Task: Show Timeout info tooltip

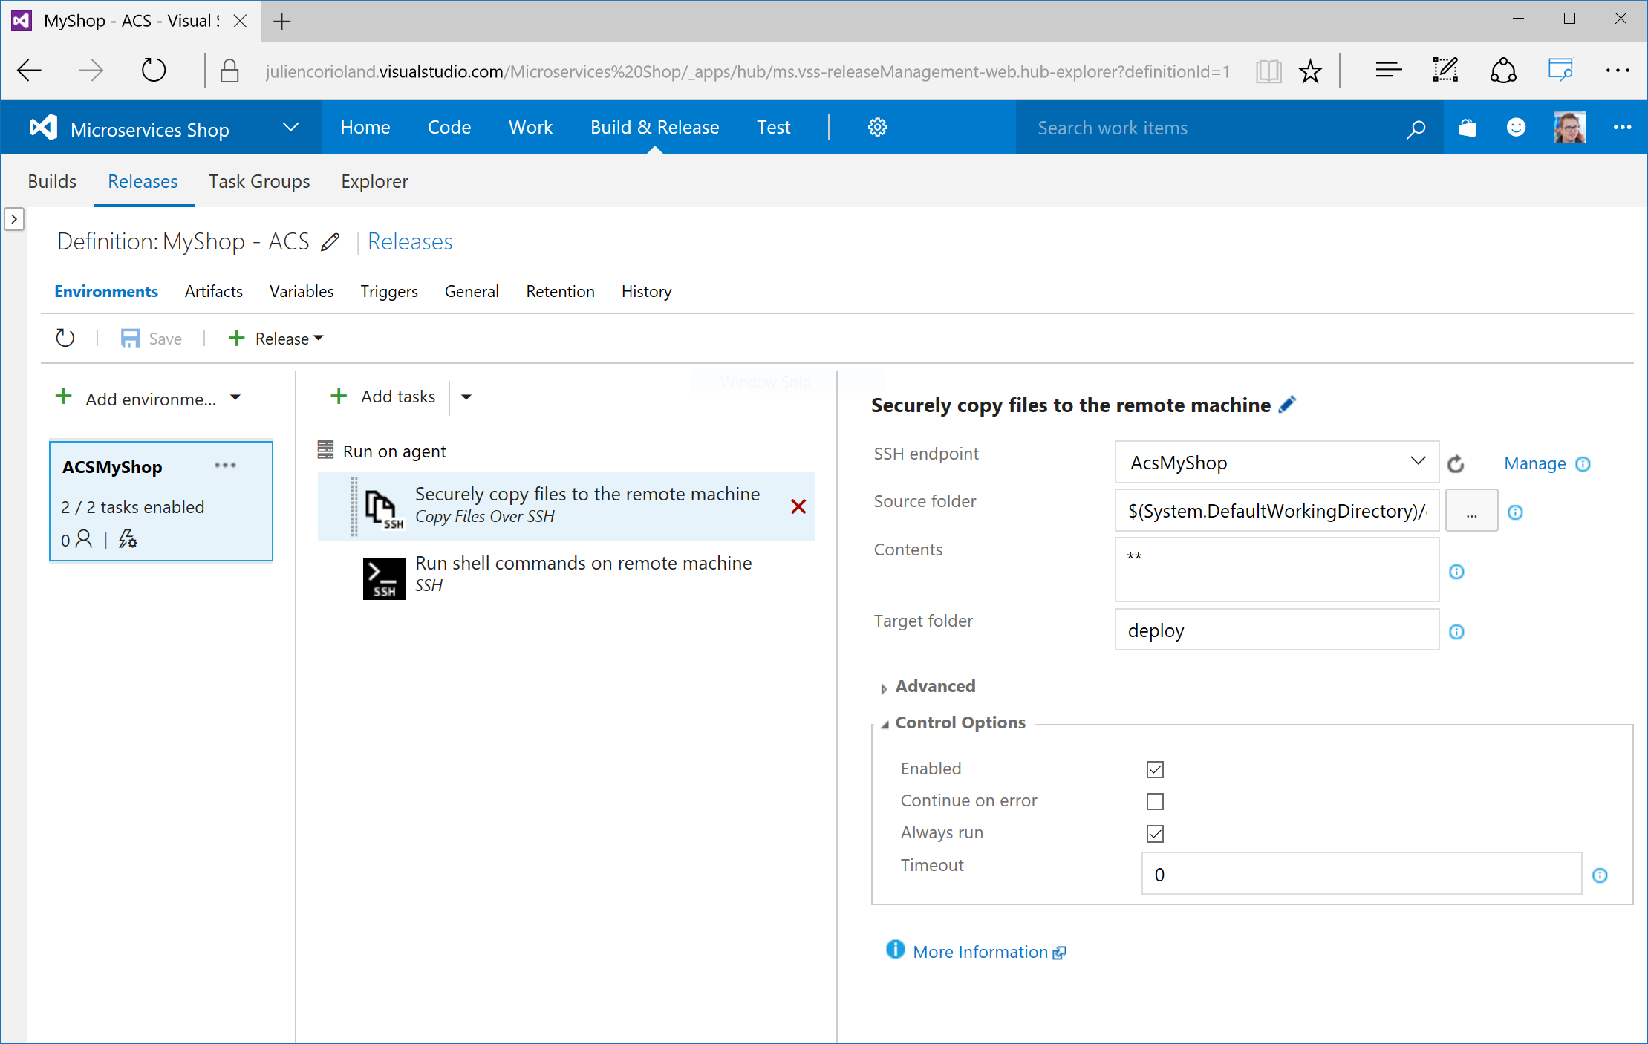Action: pyautogui.click(x=1600, y=875)
